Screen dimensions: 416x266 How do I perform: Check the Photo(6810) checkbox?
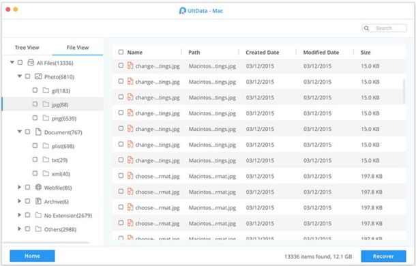tap(27, 76)
